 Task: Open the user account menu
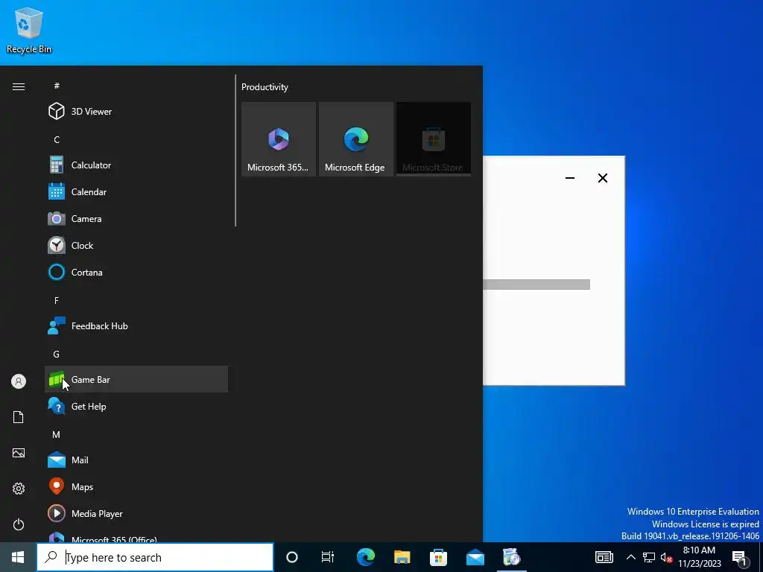pos(19,381)
